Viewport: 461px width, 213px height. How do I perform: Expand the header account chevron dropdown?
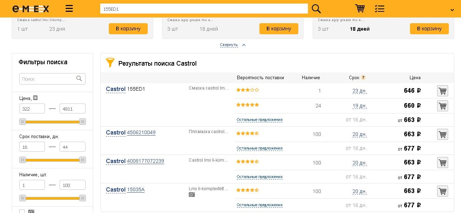(x=452, y=10)
